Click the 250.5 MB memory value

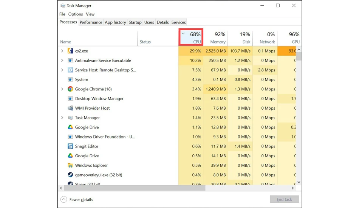[x=217, y=61]
